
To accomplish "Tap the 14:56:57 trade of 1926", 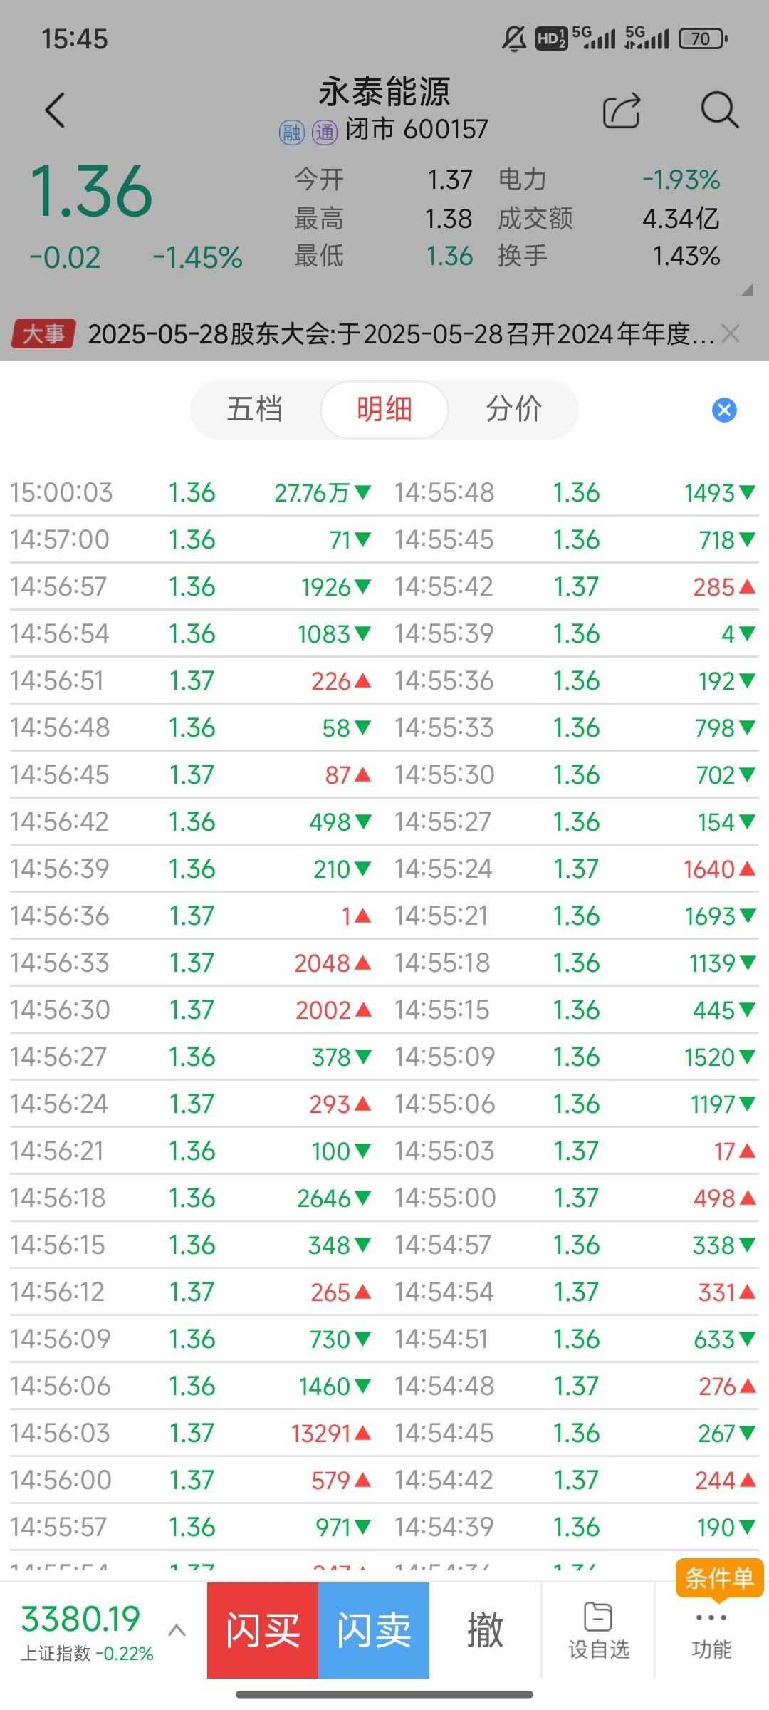I will coord(191,586).
